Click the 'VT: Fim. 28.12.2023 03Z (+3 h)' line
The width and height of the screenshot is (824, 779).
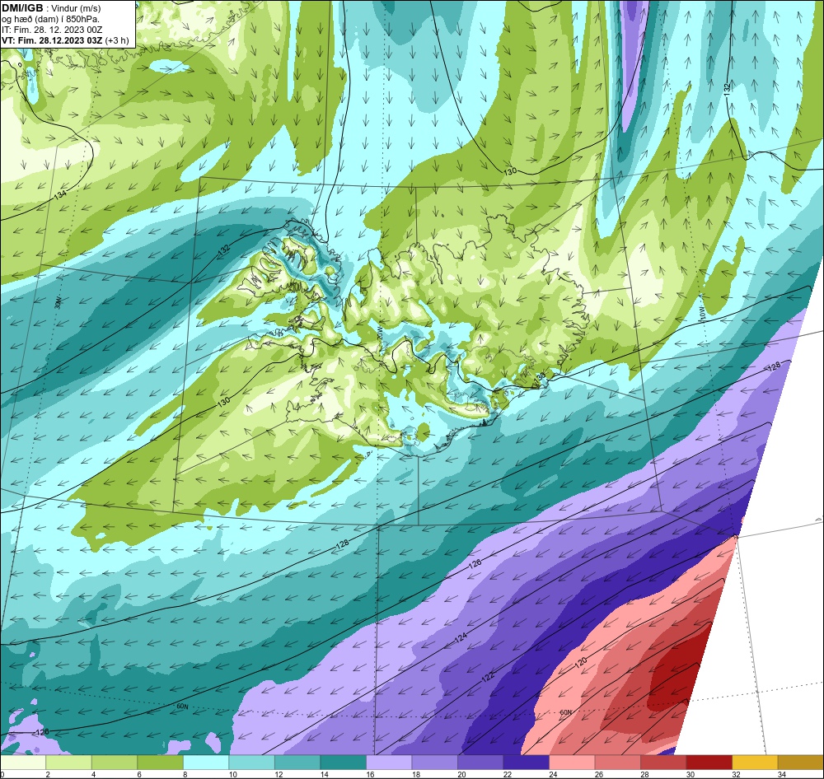click(65, 40)
